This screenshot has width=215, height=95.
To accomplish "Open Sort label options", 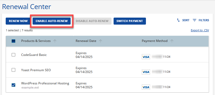I will [x=186, y=20].
